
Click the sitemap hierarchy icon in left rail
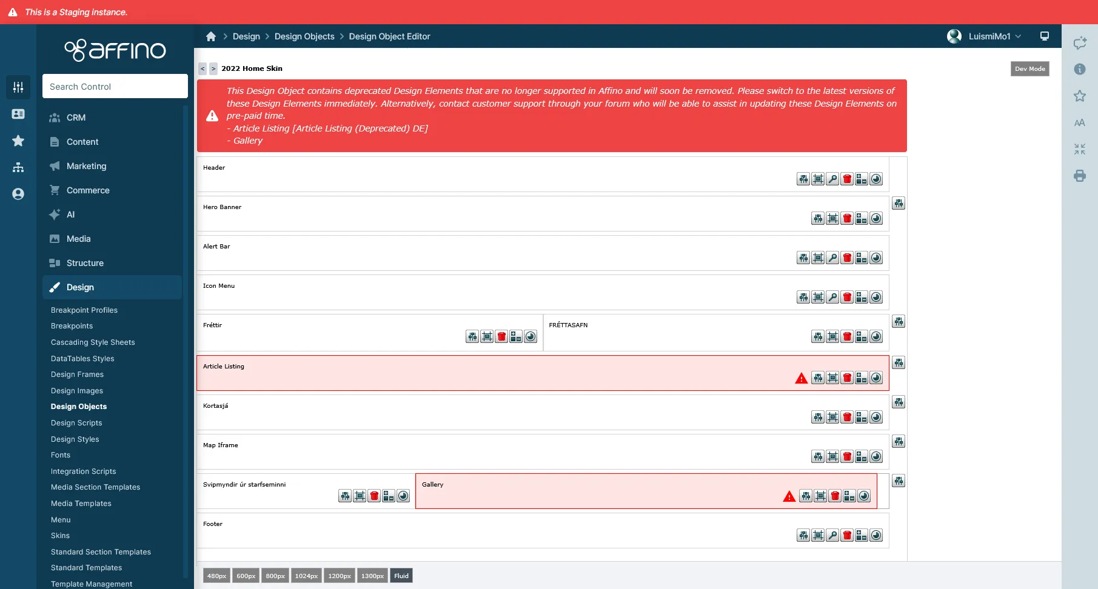(18, 167)
